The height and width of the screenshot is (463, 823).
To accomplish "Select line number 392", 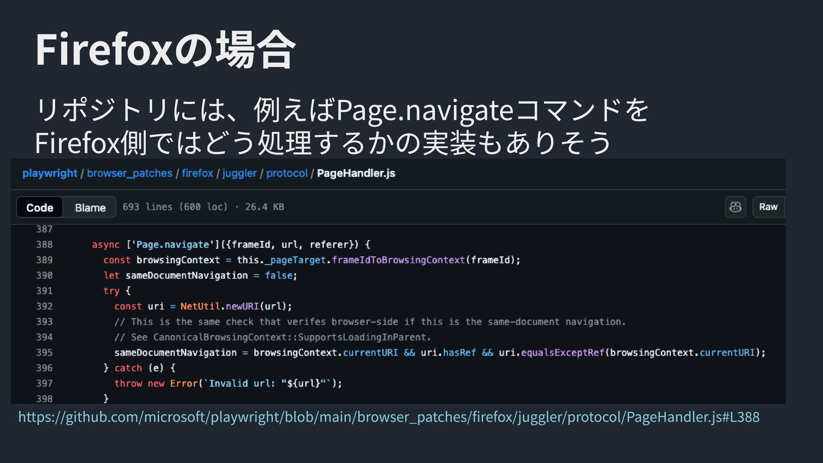I will click(44, 307).
